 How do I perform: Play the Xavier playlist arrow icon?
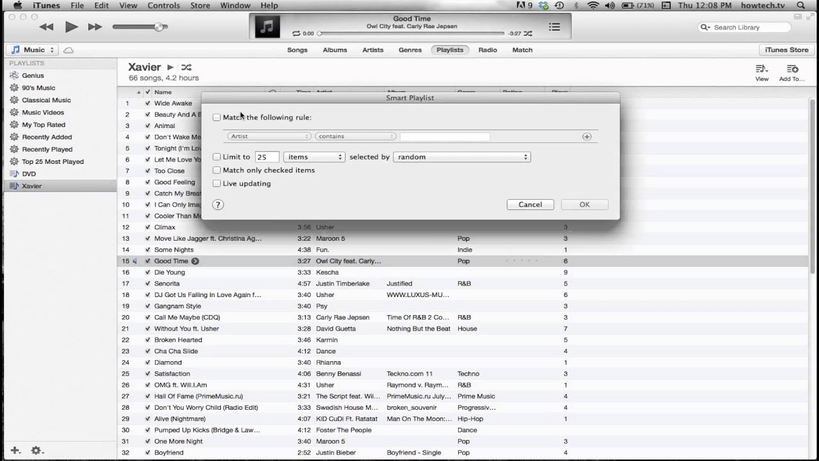click(x=170, y=67)
